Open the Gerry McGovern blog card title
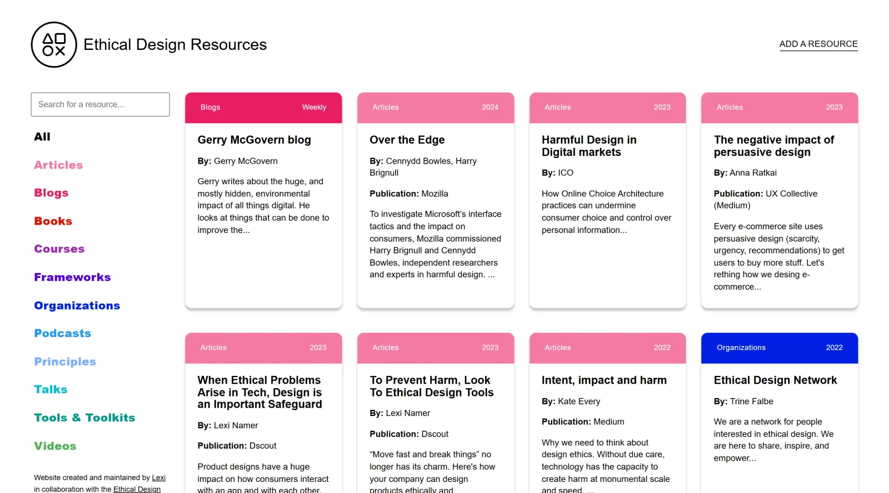The height and width of the screenshot is (493, 889). tap(254, 140)
